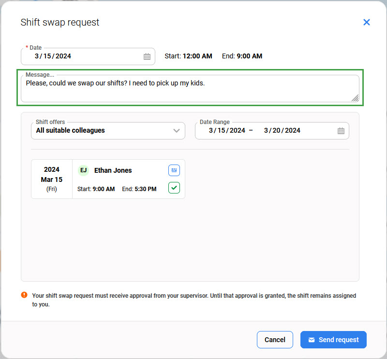387x359 pixels.
Task: Click the Date Range end date 3/20/2024
Action: (x=282, y=130)
